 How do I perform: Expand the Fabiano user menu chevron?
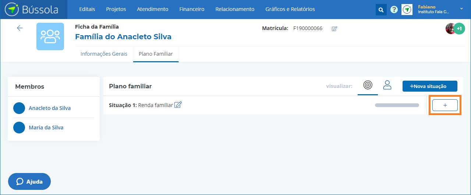[461, 8]
